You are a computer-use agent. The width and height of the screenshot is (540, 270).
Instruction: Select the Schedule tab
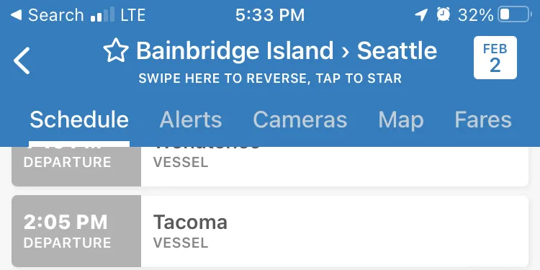[x=79, y=120]
